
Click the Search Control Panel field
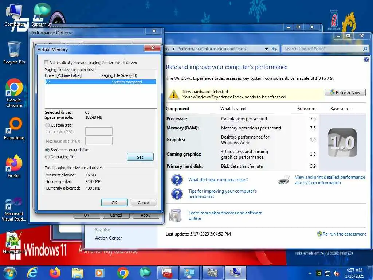(322, 49)
